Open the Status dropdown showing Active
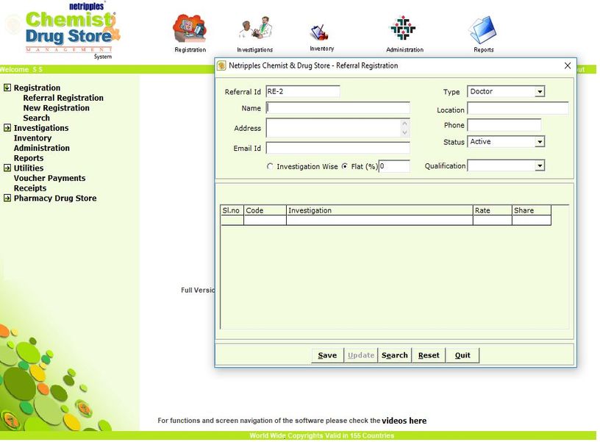The width and height of the screenshot is (600, 442). [540, 142]
